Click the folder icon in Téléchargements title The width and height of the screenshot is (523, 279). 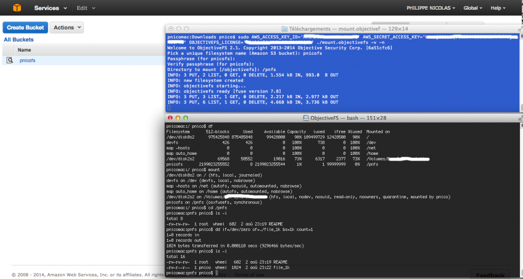[284, 29]
